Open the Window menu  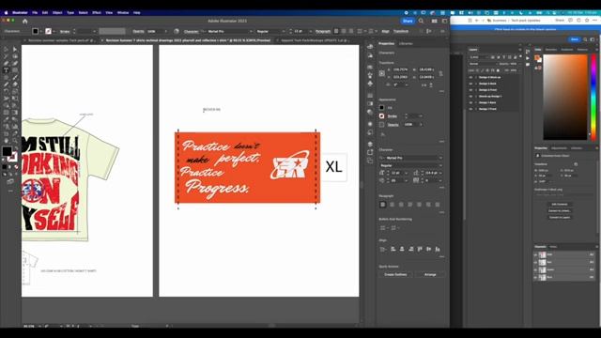coord(123,12)
